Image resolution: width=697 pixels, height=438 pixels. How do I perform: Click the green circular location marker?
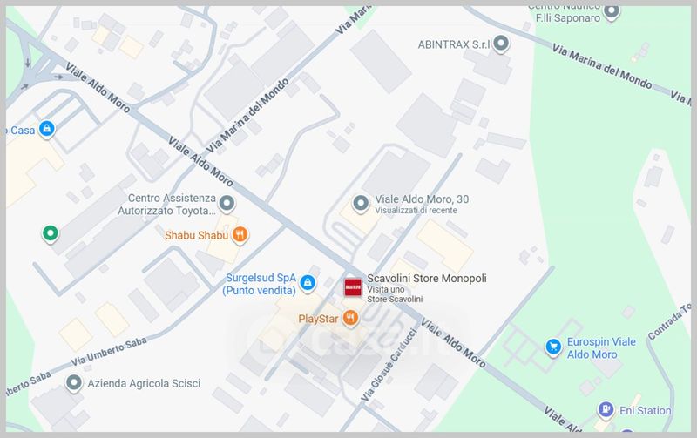point(51,233)
